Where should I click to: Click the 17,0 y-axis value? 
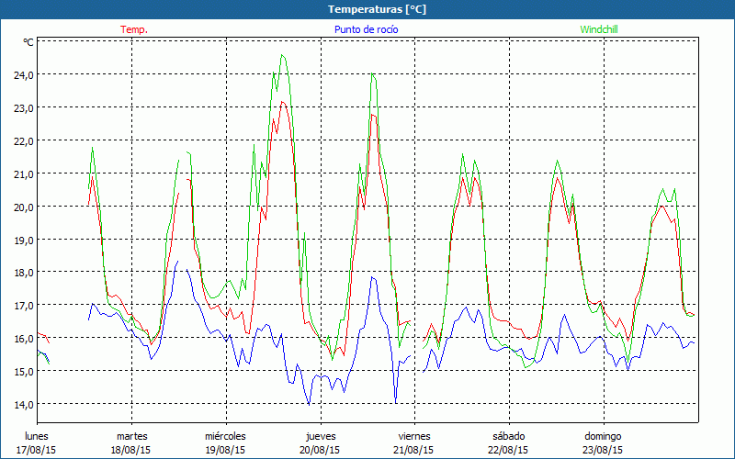point(21,305)
